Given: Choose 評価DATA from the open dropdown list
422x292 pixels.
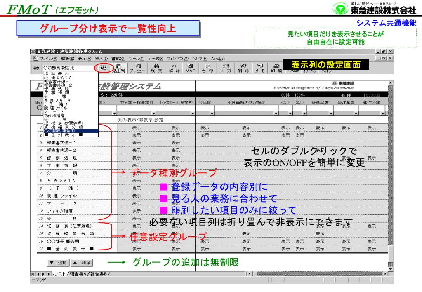Looking at the screenshot, I should [71, 77].
